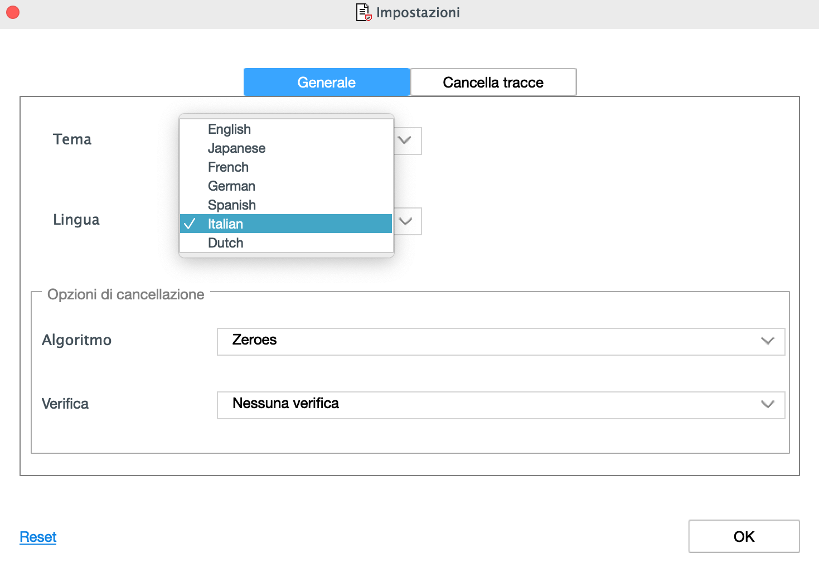Open the Algoritmo dropdown showing Zeroes

(501, 341)
